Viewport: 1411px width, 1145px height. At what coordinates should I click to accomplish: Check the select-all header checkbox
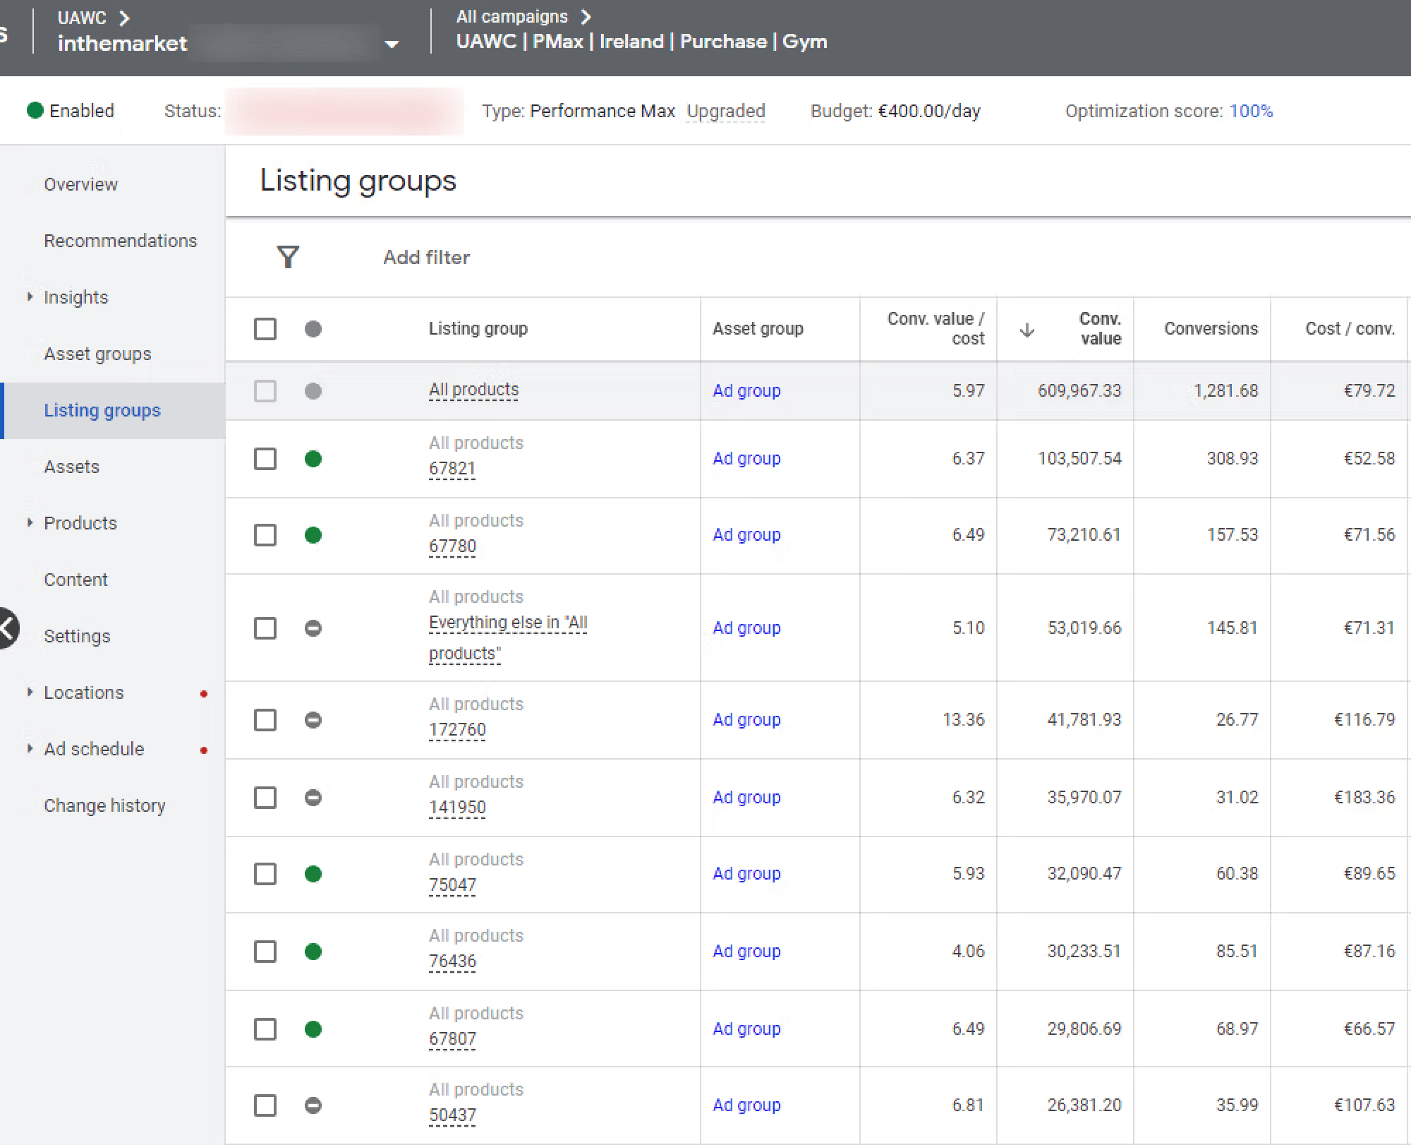tap(265, 329)
